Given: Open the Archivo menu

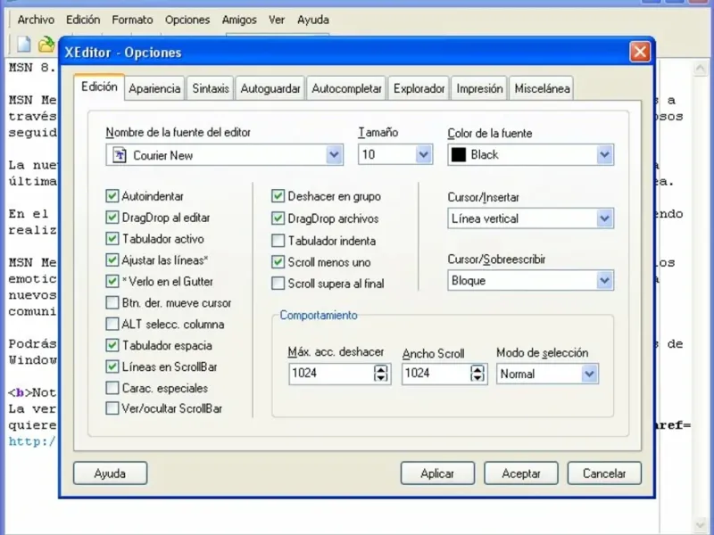Looking at the screenshot, I should coord(36,20).
